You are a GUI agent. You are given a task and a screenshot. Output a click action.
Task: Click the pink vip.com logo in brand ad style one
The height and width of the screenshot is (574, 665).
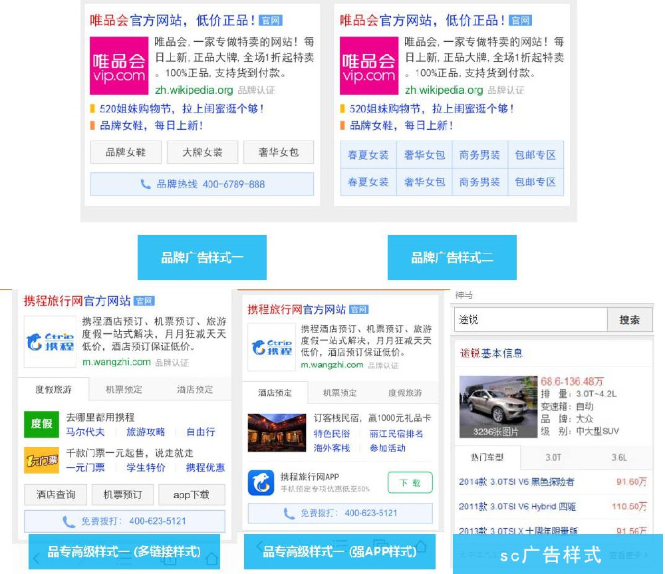(118, 67)
